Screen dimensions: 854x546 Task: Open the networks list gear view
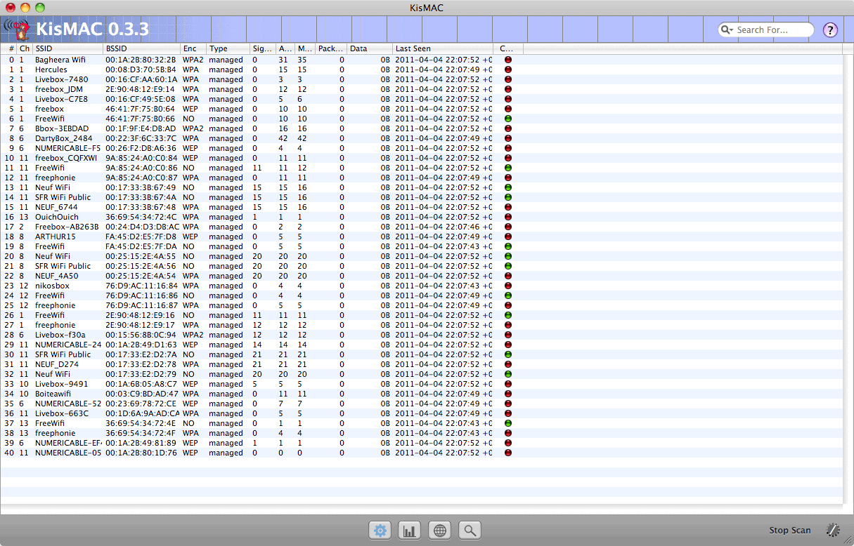point(380,531)
